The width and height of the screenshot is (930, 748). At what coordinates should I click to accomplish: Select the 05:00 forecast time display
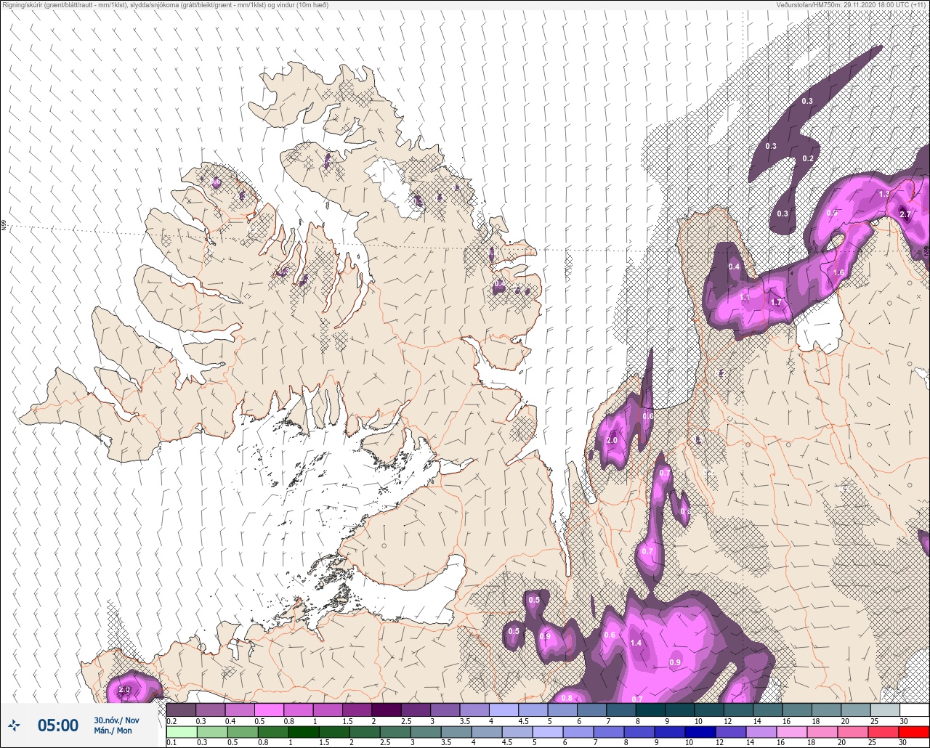click(x=58, y=725)
